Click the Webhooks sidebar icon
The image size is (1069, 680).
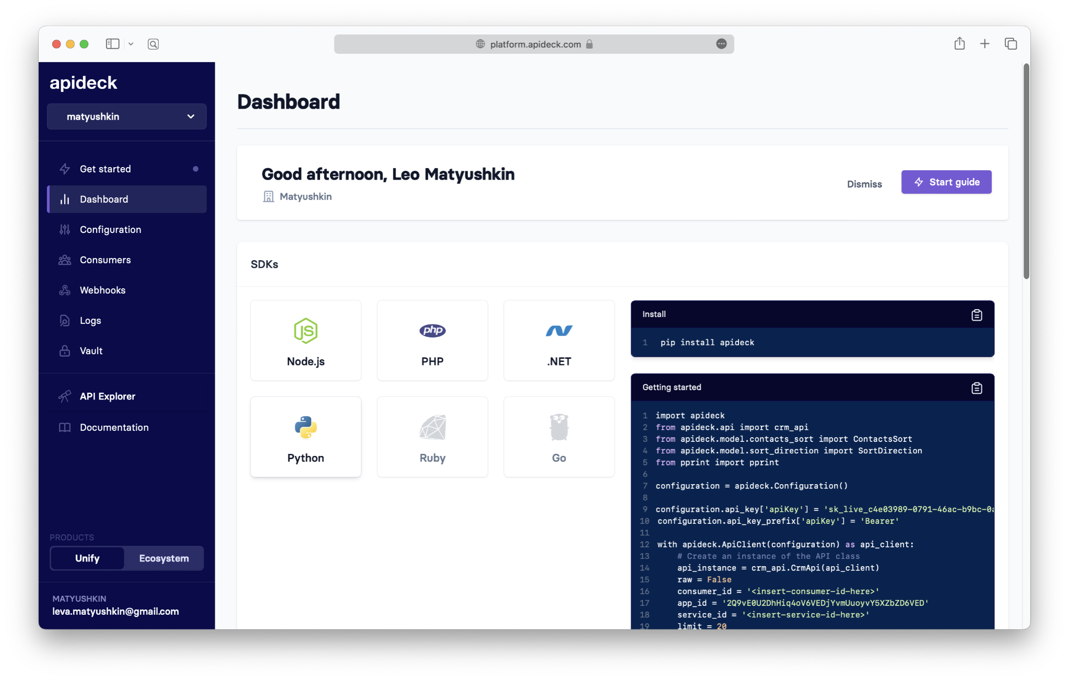coord(65,290)
